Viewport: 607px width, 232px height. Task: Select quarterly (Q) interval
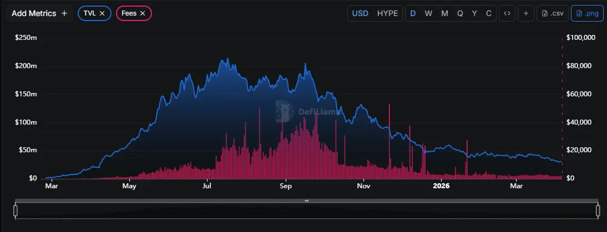(460, 13)
